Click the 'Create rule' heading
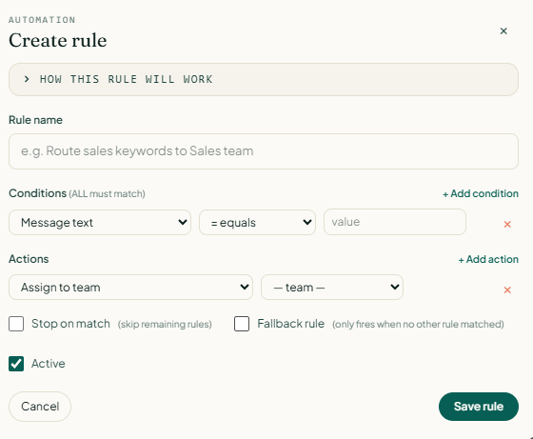This screenshot has height=439, width=533. (58, 40)
